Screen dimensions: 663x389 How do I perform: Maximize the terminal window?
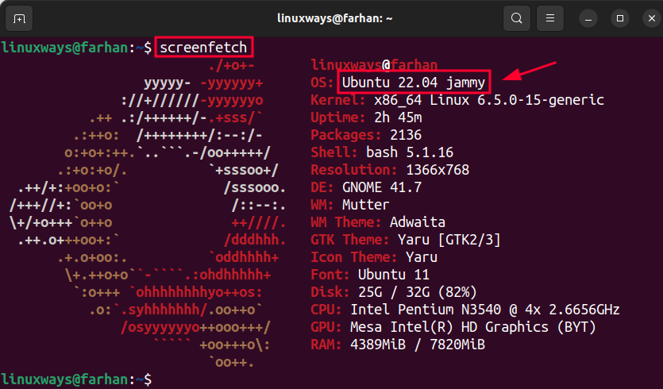point(620,18)
